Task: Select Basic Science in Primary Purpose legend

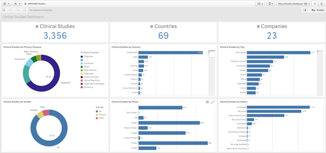Action: point(88,70)
